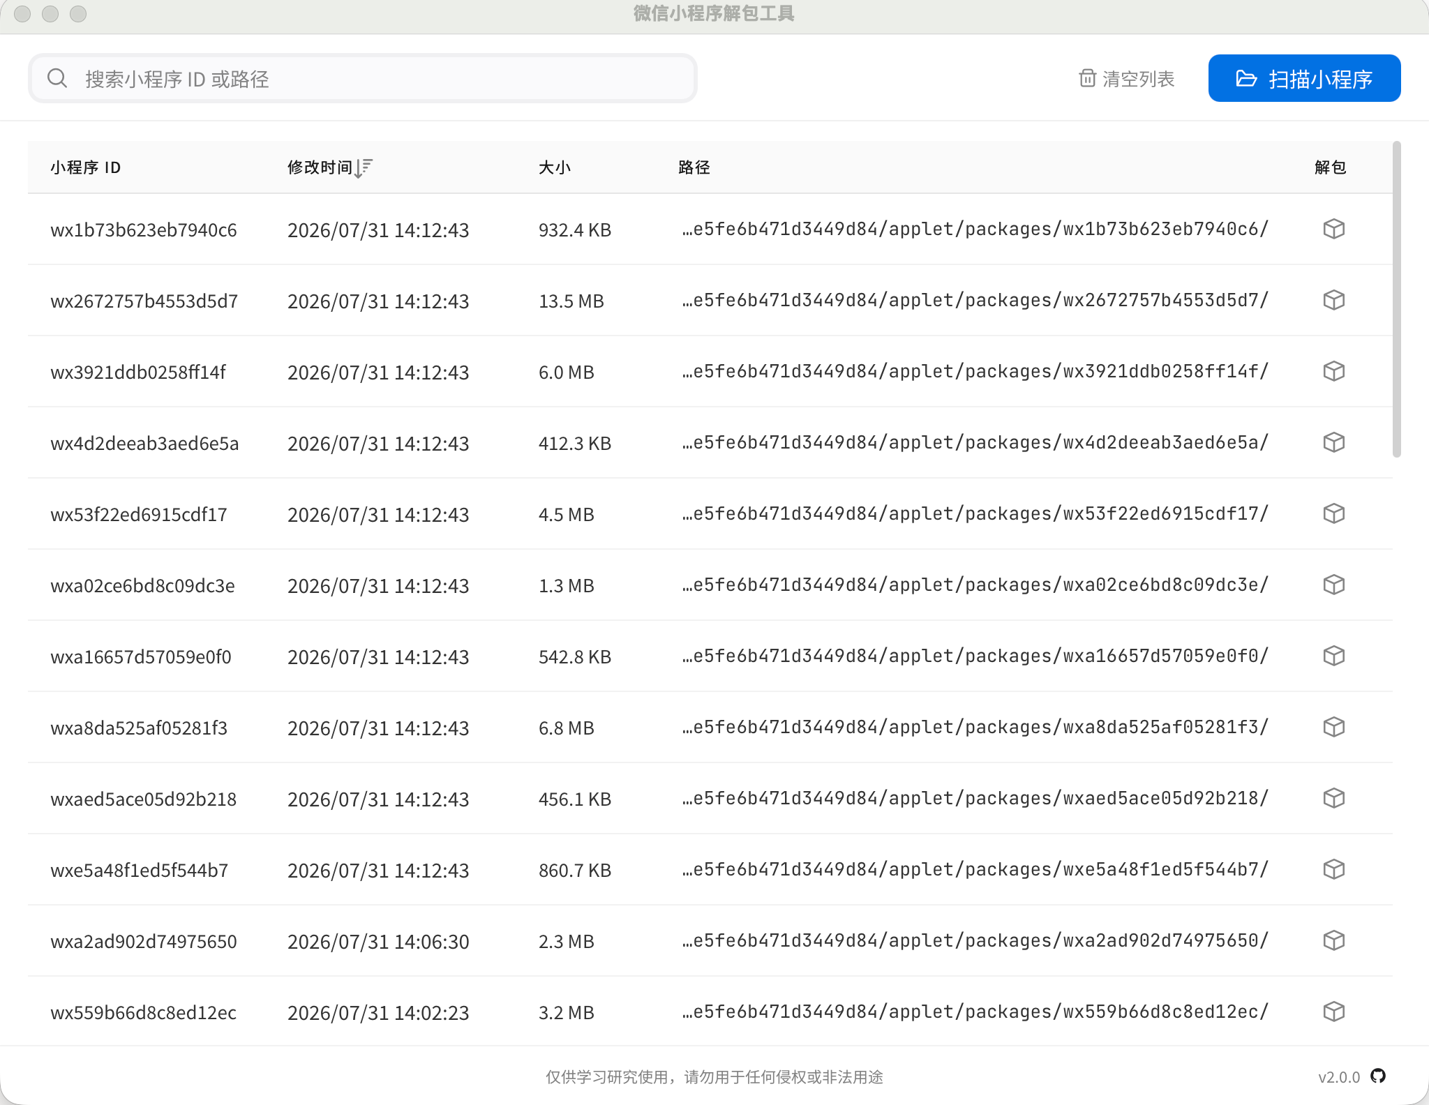This screenshot has width=1429, height=1105.
Task: Select ID text wxa16657d57059e0f0
Action: click(141, 657)
